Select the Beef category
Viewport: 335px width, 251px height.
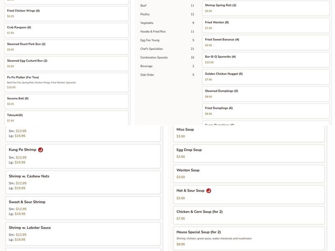(167, 6)
